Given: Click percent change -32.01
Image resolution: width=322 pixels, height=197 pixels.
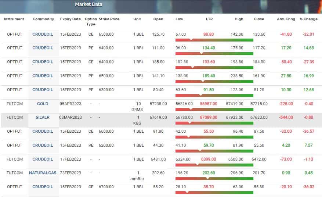Looking at the screenshot, I should [308, 34].
